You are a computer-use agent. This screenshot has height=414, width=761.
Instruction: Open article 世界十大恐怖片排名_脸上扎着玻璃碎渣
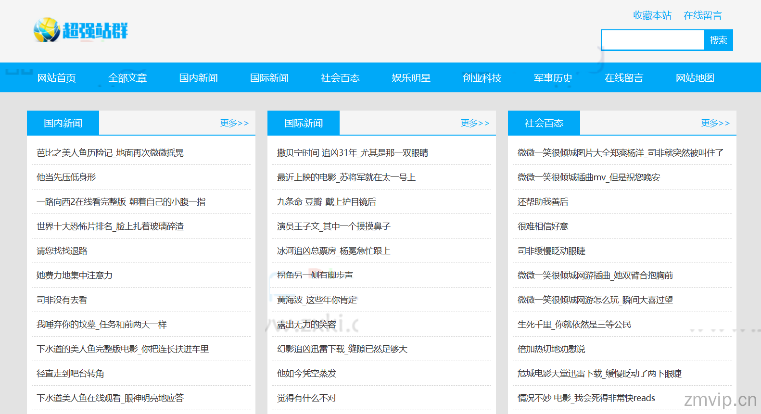click(x=110, y=226)
